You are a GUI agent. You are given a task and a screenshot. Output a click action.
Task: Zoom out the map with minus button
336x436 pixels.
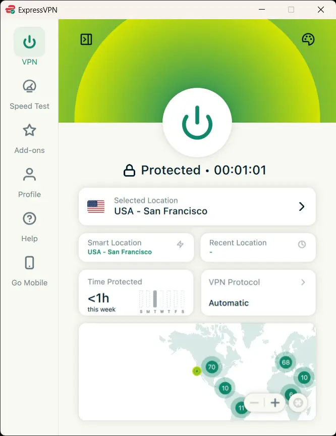pos(254,402)
